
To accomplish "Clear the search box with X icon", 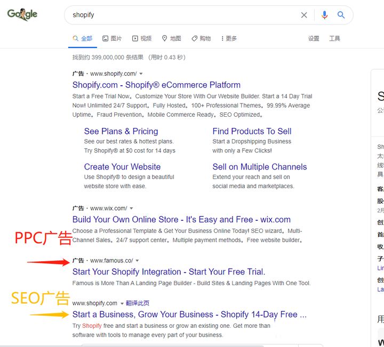I will click(304, 15).
